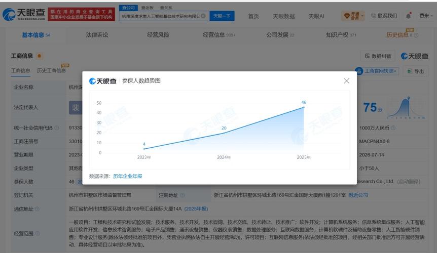Open the 附近公司 link
This screenshot has height=253, width=437.
(358, 195)
